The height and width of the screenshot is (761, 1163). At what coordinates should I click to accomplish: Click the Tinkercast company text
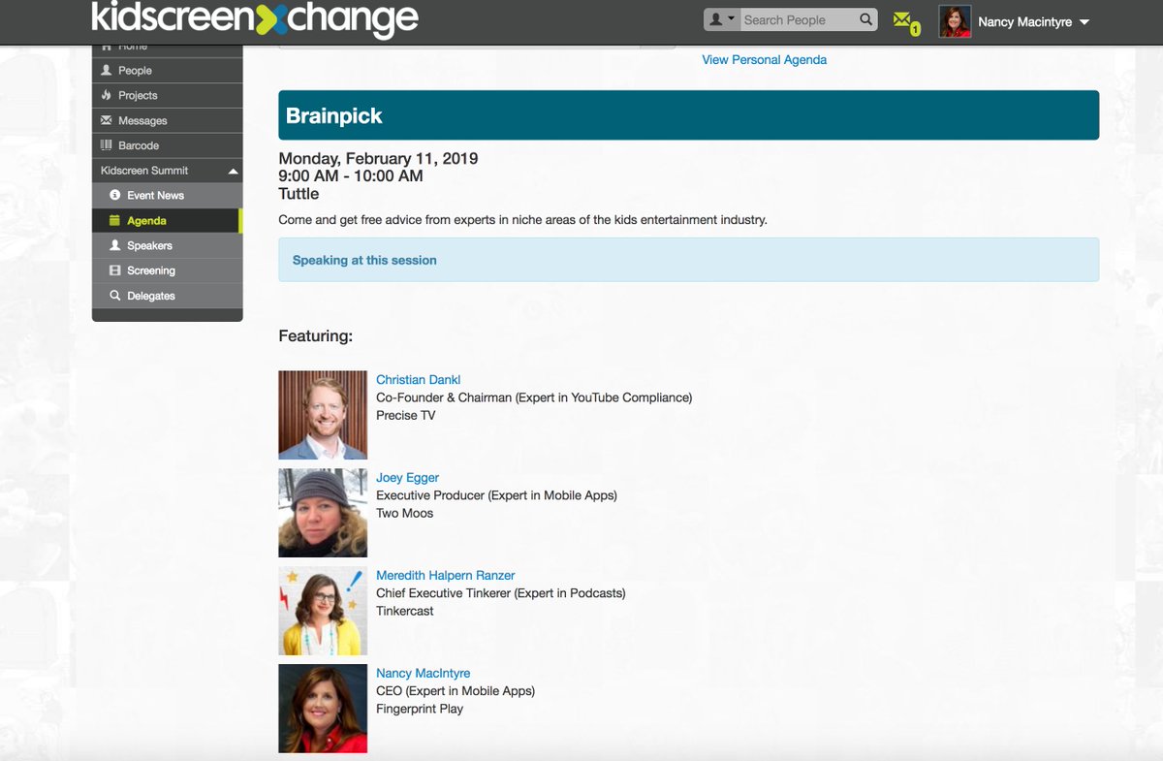point(405,612)
